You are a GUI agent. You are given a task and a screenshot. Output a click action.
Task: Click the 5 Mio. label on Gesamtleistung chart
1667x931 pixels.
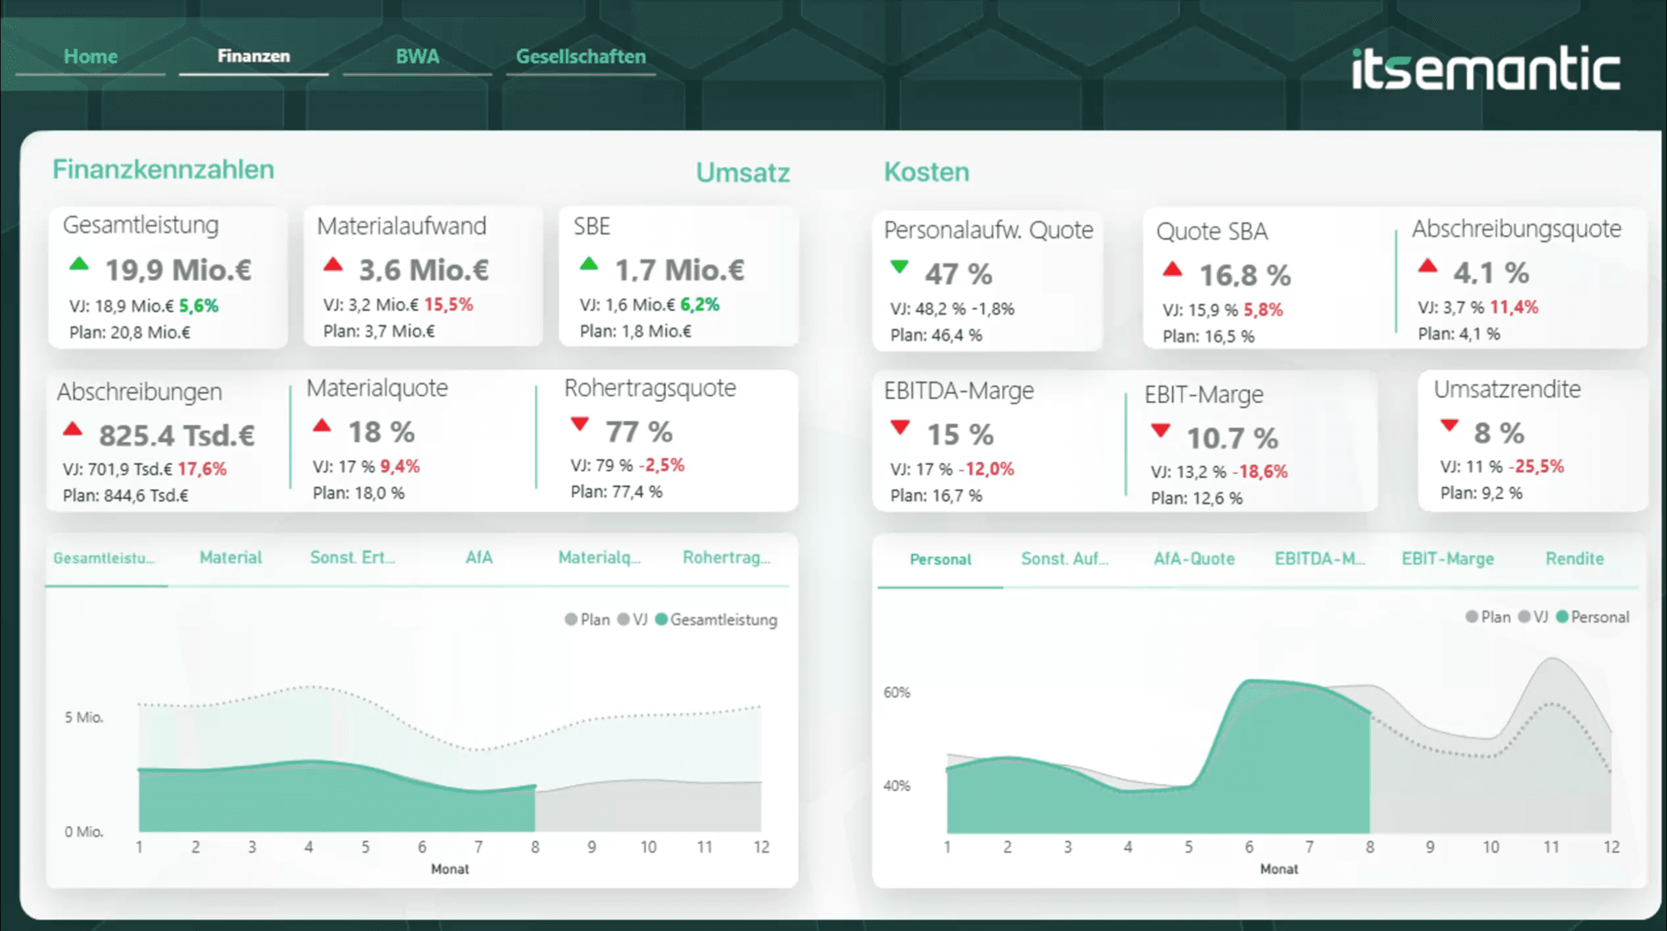coord(84,717)
